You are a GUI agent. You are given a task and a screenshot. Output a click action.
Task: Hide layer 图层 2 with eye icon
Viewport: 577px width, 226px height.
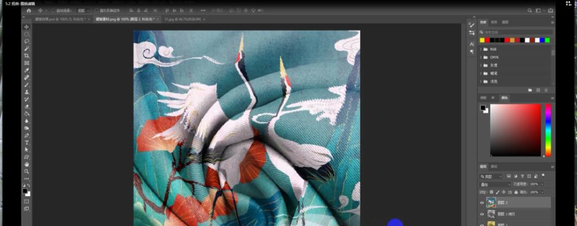(x=482, y=202)
